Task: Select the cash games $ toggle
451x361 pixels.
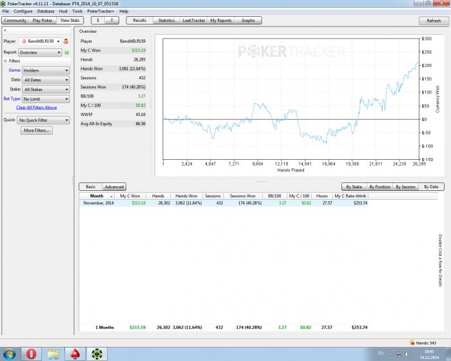Action: tap(98, 21)
